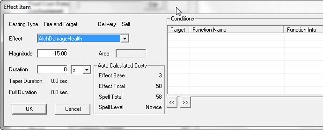Viewport: 323px width, 130px height.
Task: Click the next conditions >> button
Action: click(185, 102)
